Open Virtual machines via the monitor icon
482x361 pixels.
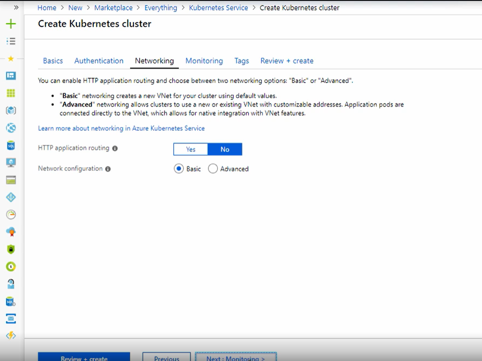click(10, 163)
